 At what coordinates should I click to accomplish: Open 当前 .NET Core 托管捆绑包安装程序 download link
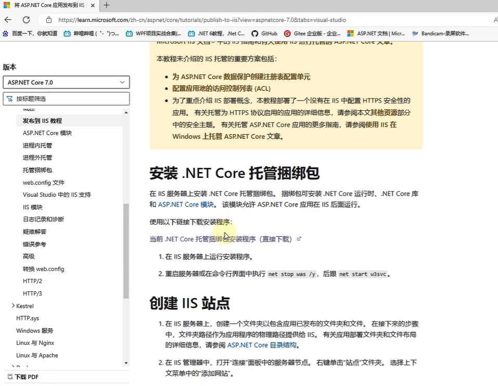coord(221,239)
